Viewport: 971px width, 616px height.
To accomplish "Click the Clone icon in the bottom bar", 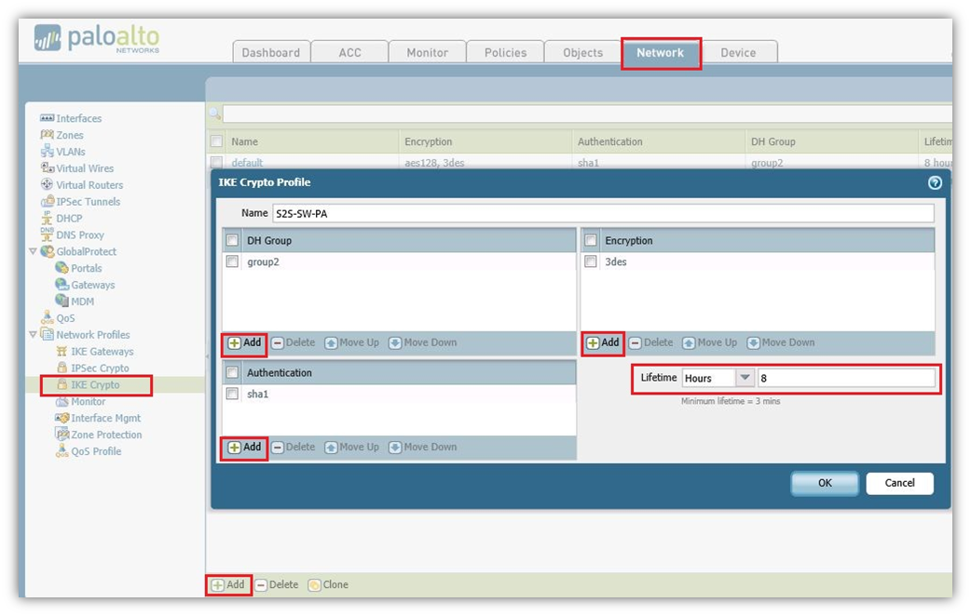I will (315, 584).
